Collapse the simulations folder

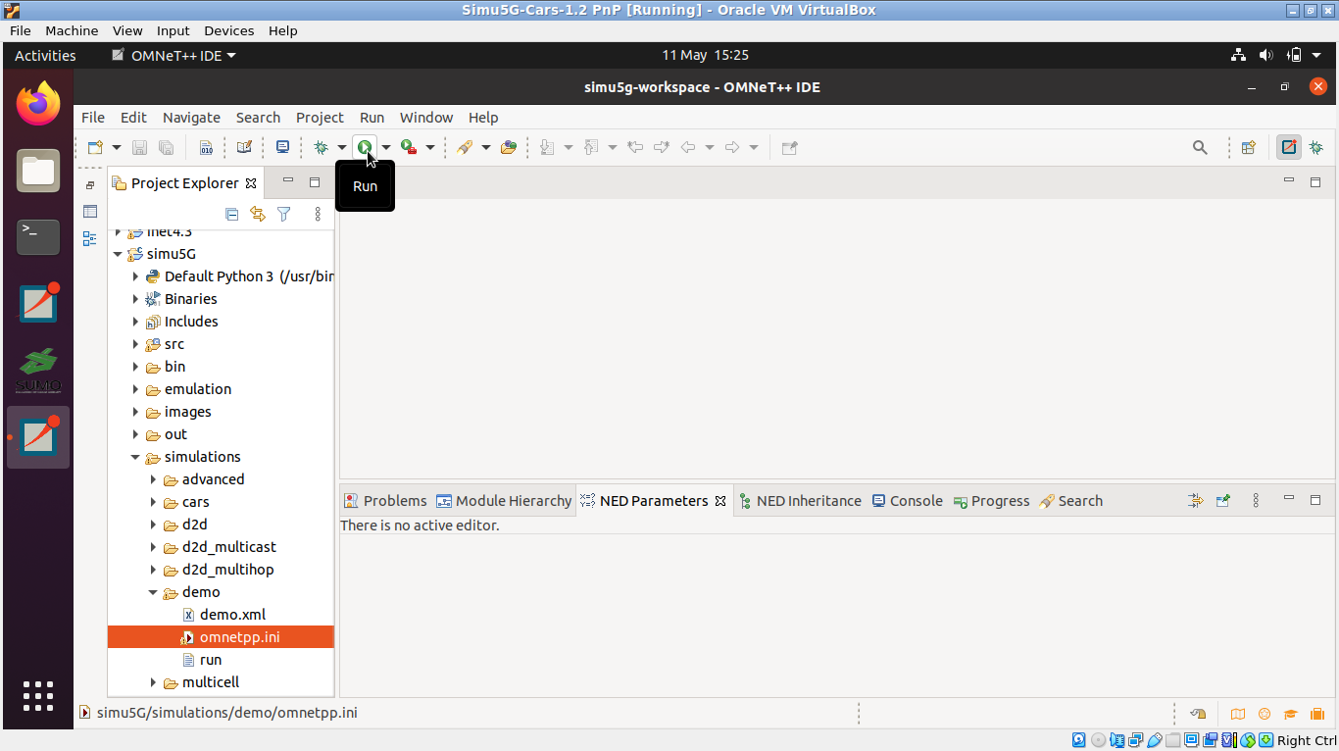[135, 457]
